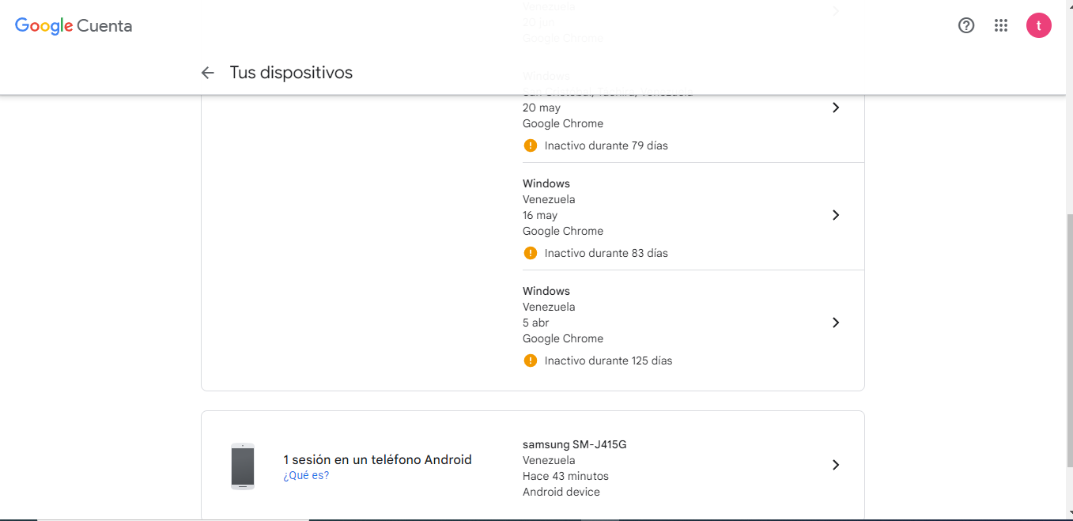This screenshot has height=521, width=1073.
Task: Click '1 sesión en un teléfono Android'
Action: coord(377,459)
